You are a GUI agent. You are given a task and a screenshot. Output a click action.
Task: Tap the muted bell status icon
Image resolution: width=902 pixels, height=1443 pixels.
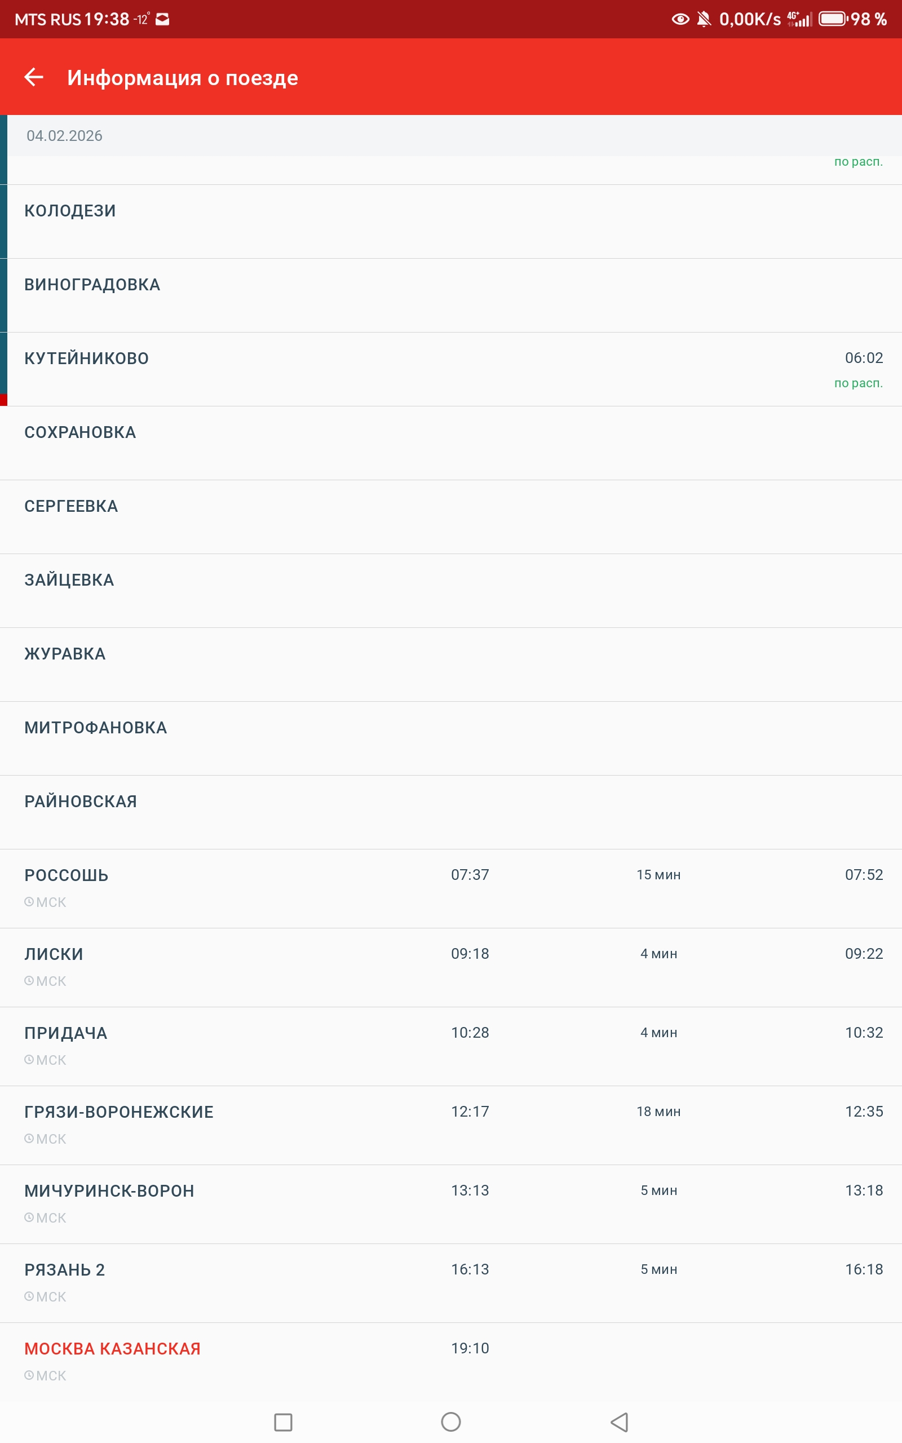[704, 20]
